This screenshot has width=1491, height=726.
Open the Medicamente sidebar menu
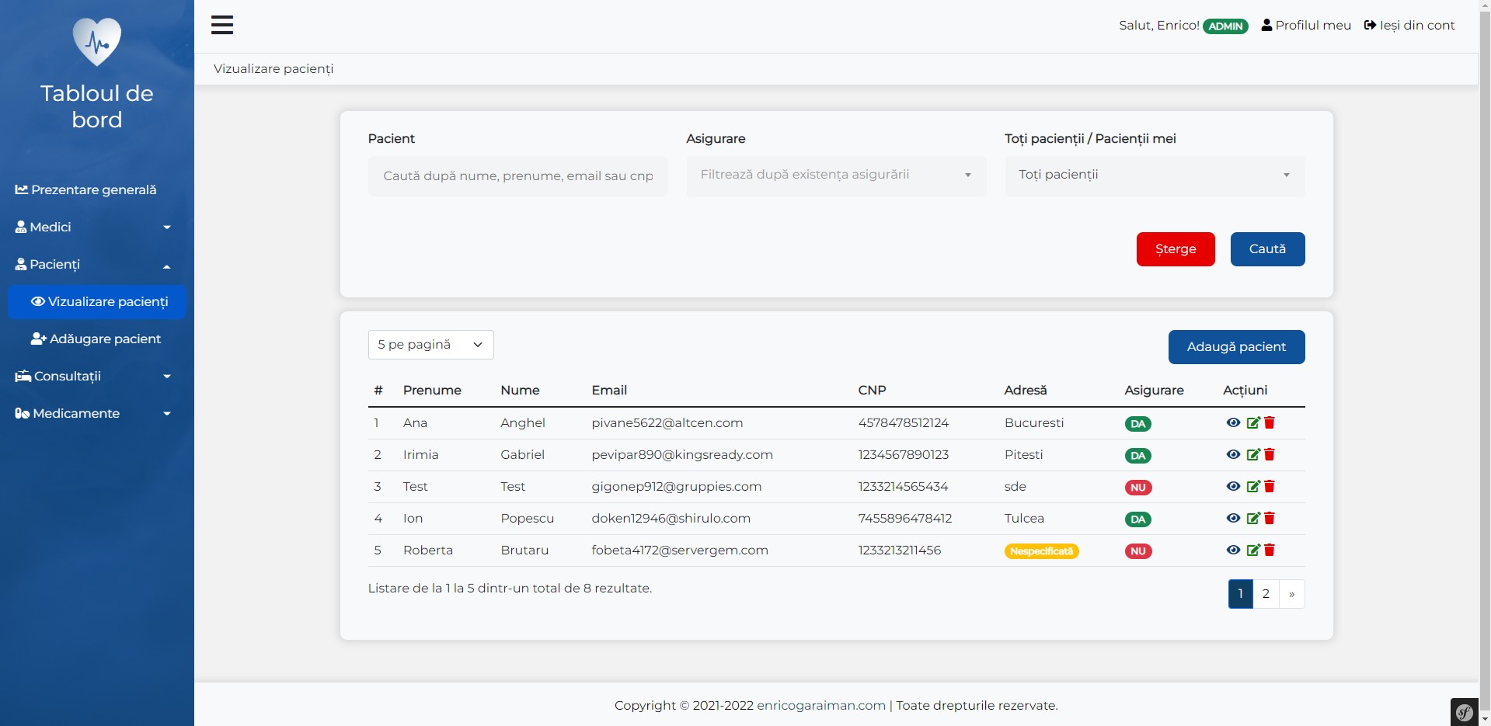tap(93, 413)
